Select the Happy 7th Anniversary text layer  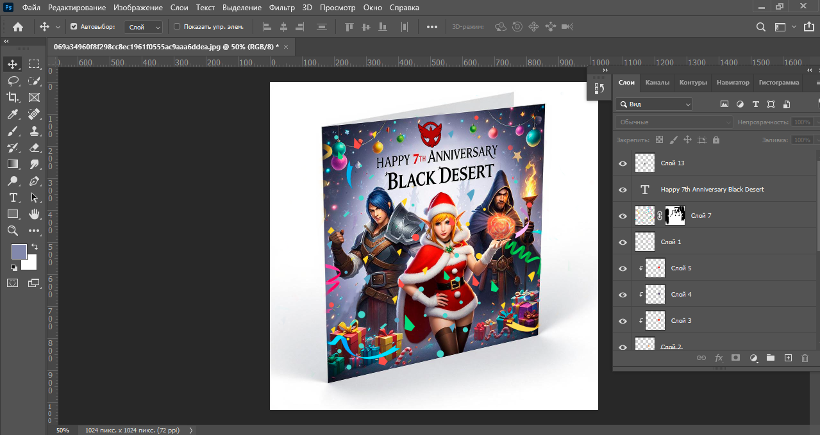point(712,190)
